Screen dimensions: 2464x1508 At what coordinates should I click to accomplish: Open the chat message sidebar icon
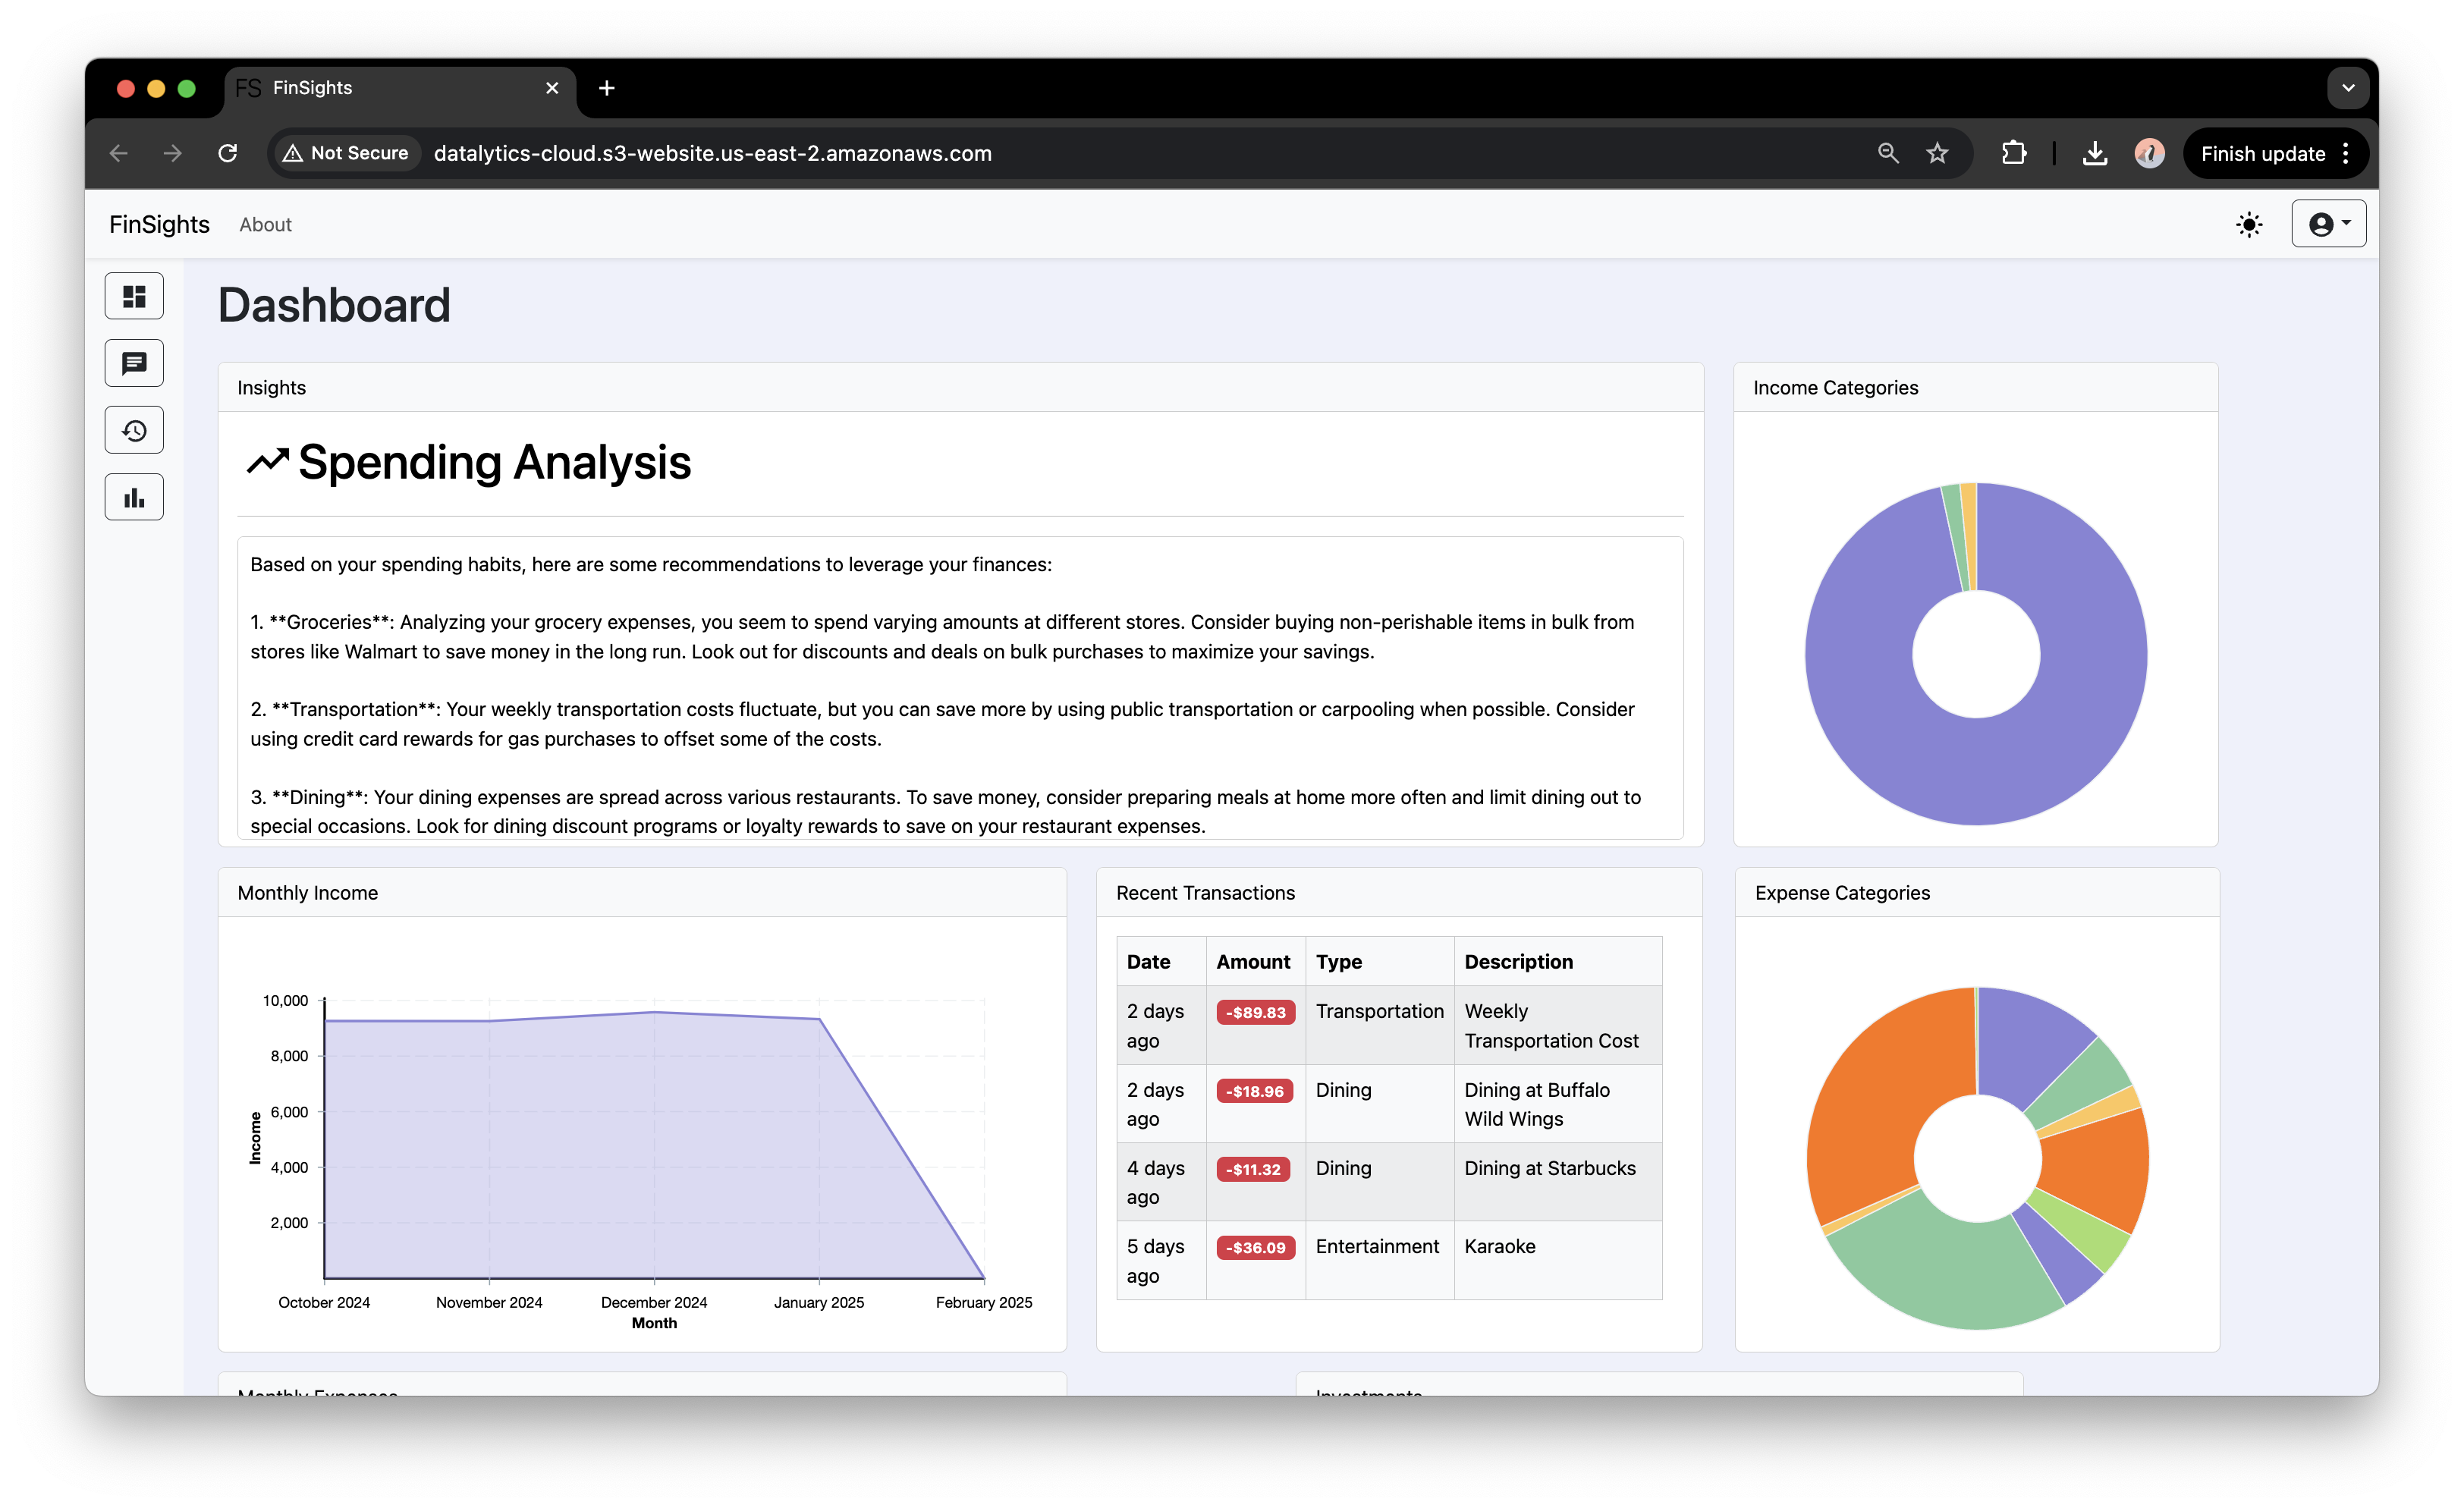[134, 363]
